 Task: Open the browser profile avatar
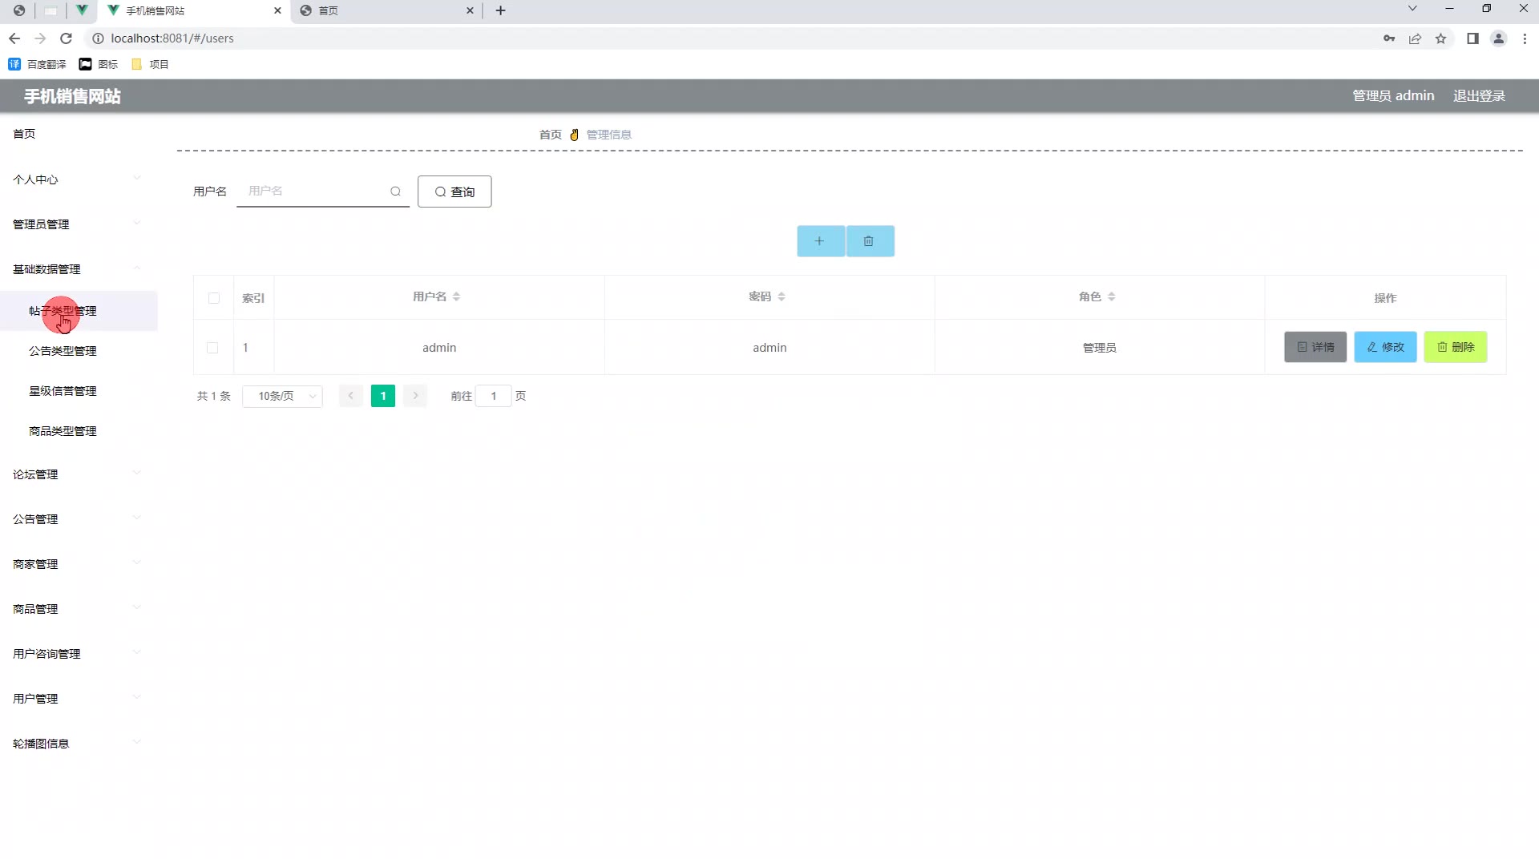pos(1498,38)
